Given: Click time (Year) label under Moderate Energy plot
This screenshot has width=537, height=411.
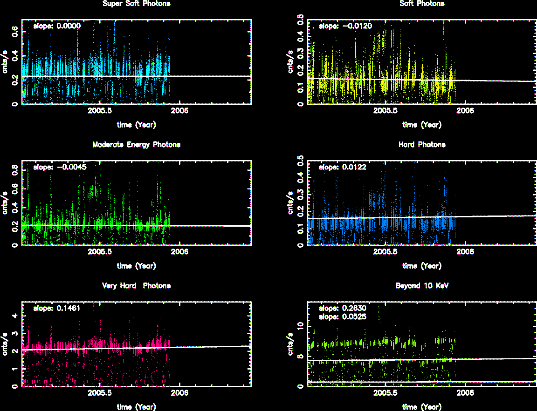Looking at the screenshot, I should coord(136,266).
